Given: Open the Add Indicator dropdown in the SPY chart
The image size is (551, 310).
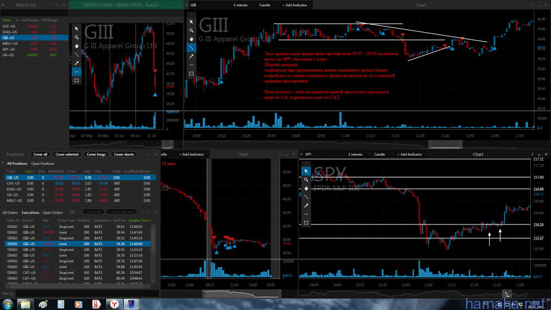Looking at the screenshot, I should pos(411,154).
